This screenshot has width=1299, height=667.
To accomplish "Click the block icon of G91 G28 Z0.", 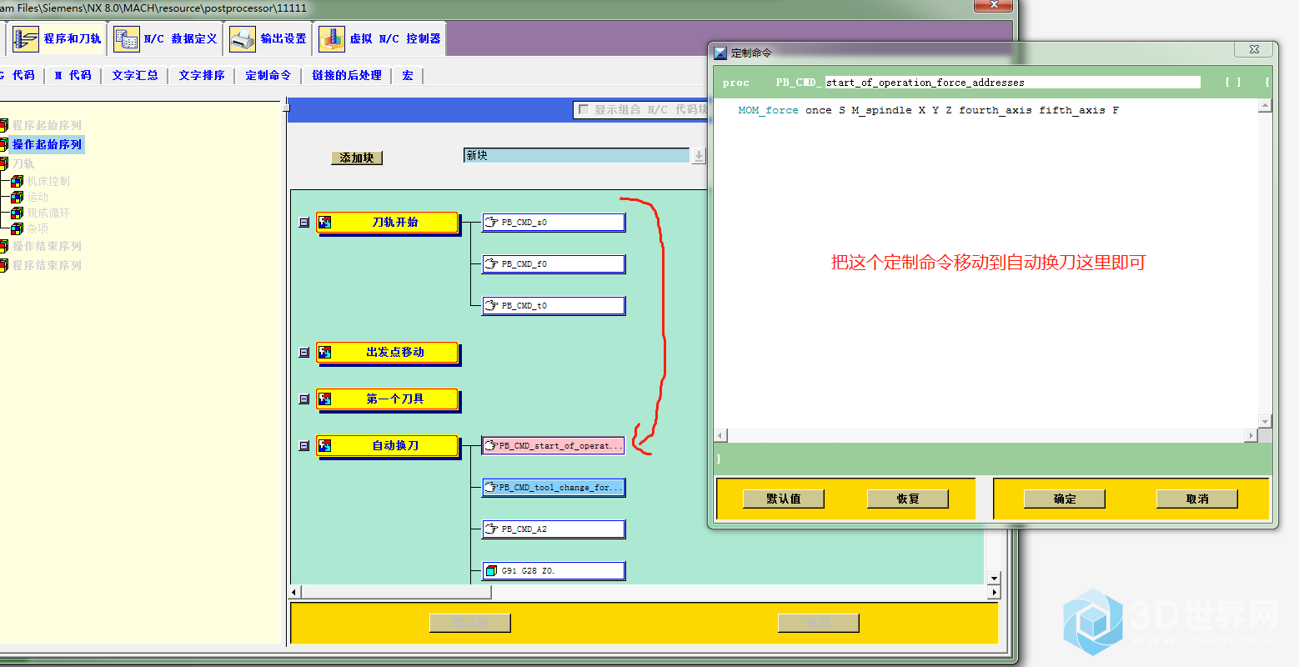I will 492,571.
